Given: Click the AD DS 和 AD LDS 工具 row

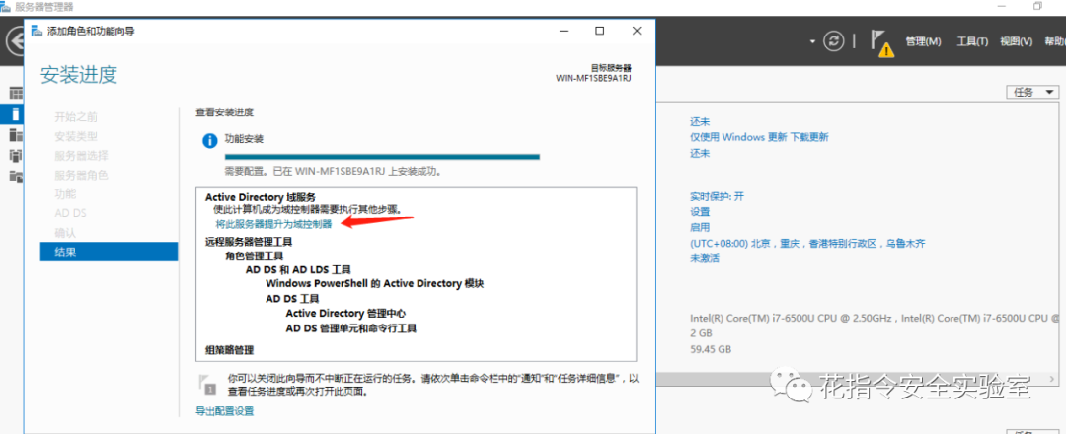Looking at the screenshot, I should pos(298,269).
